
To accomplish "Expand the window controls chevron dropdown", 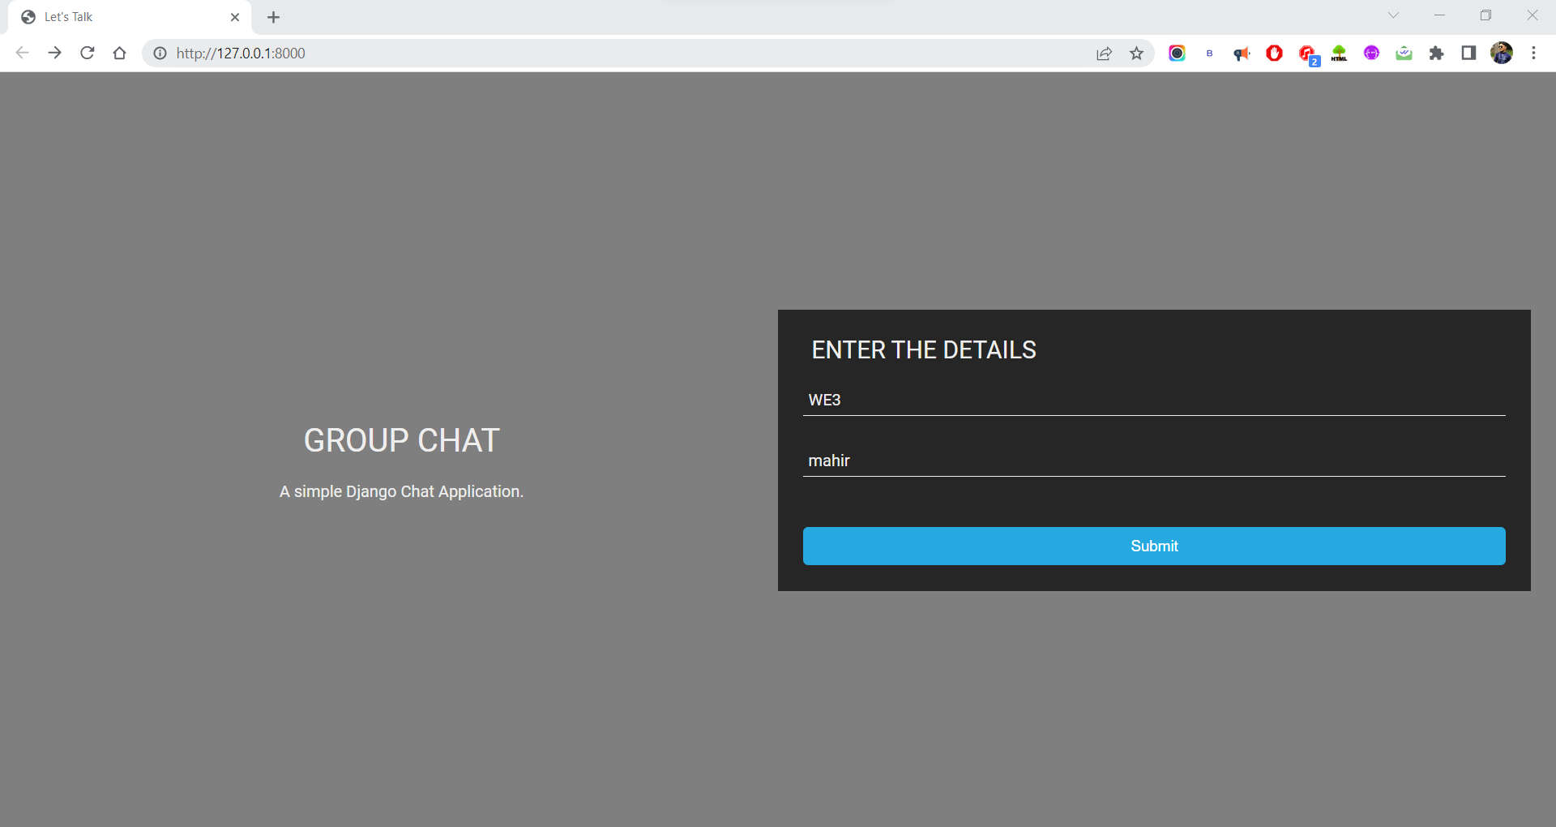I will point(1394,15).
